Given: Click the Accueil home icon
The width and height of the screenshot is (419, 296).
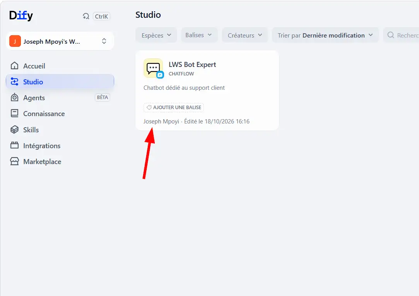Looking at the screenshot, I should (14, 66).
